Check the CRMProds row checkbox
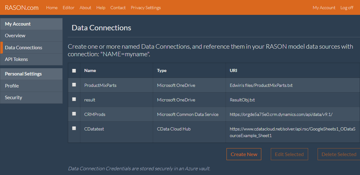The height and width of the screenshot is (175, 360). [74, 114]
